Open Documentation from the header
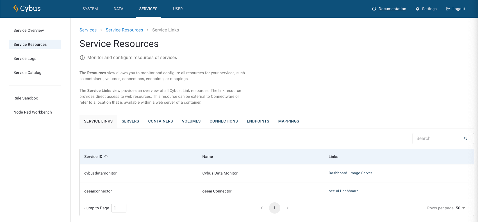 pos(389,9)
